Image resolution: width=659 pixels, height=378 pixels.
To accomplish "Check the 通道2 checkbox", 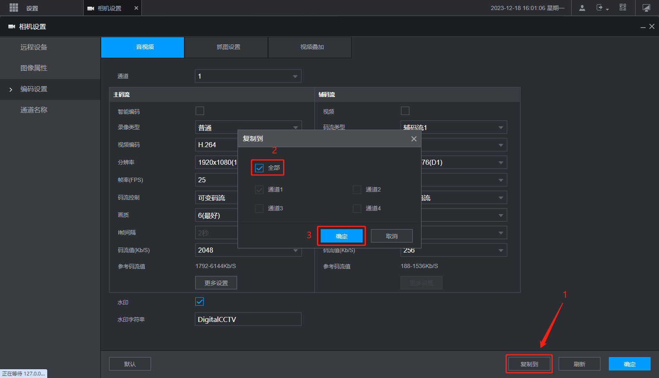I will 357,190.
